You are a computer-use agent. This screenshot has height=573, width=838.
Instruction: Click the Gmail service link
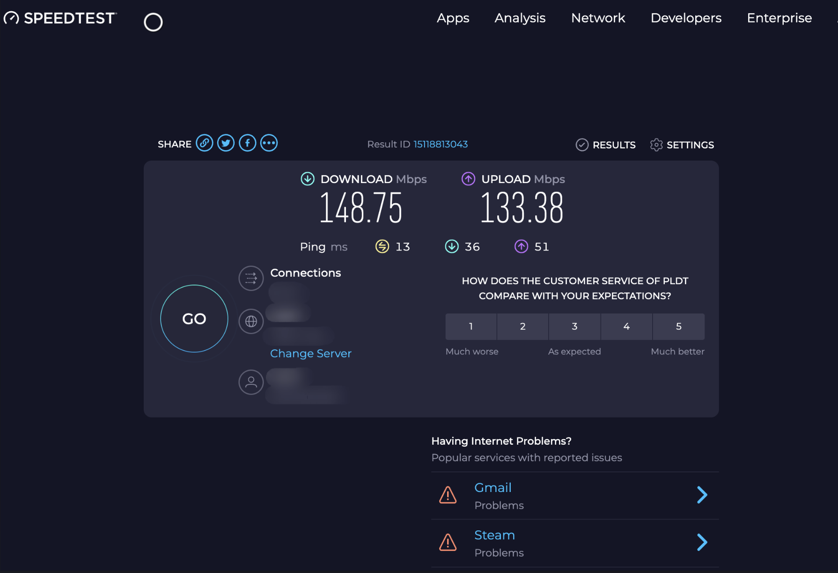pyautogui.click(x=493, y=488)
